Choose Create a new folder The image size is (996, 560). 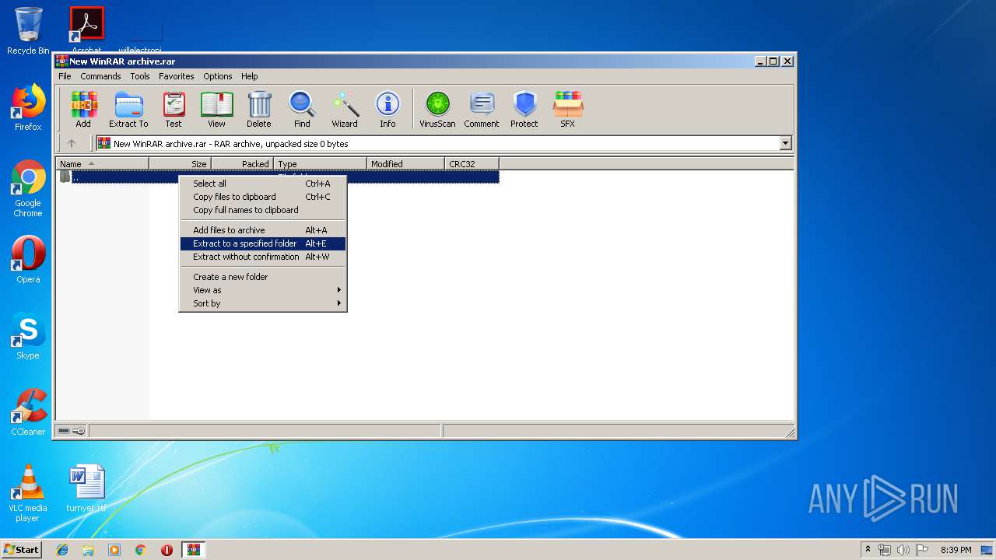[x=263, y=277]
